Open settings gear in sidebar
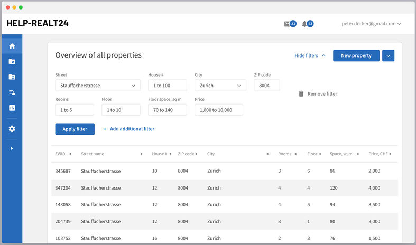This screenshot has width=416, height=245. click(12, 129)
